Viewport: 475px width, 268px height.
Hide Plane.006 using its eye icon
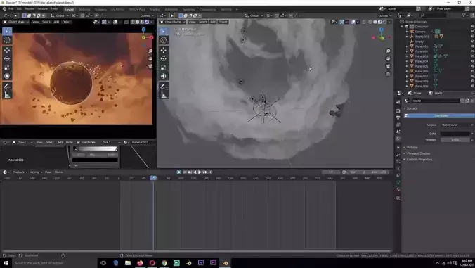[x=472, y=71]
